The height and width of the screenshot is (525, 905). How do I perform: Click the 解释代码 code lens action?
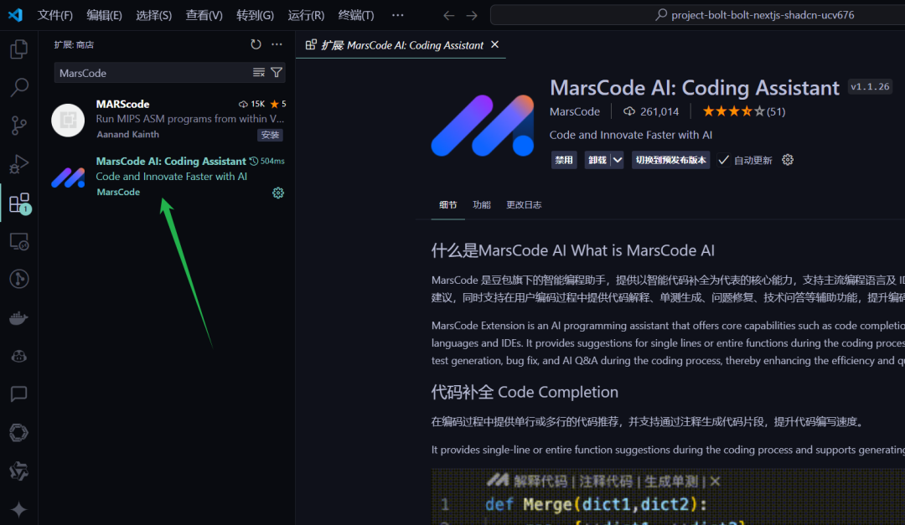[540, 481]
